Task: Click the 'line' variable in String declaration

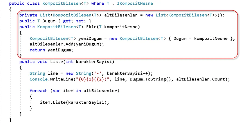Action: tap(53, 73)
